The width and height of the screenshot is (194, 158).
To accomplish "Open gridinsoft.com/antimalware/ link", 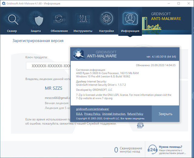I will [x=92, y=109].
